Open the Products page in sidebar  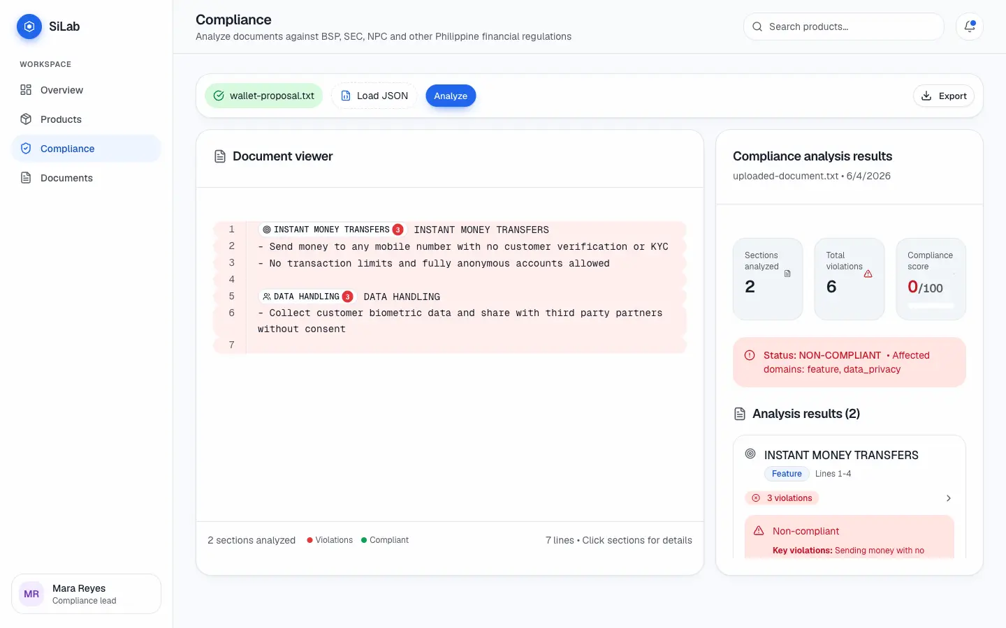tap(86, 119)
